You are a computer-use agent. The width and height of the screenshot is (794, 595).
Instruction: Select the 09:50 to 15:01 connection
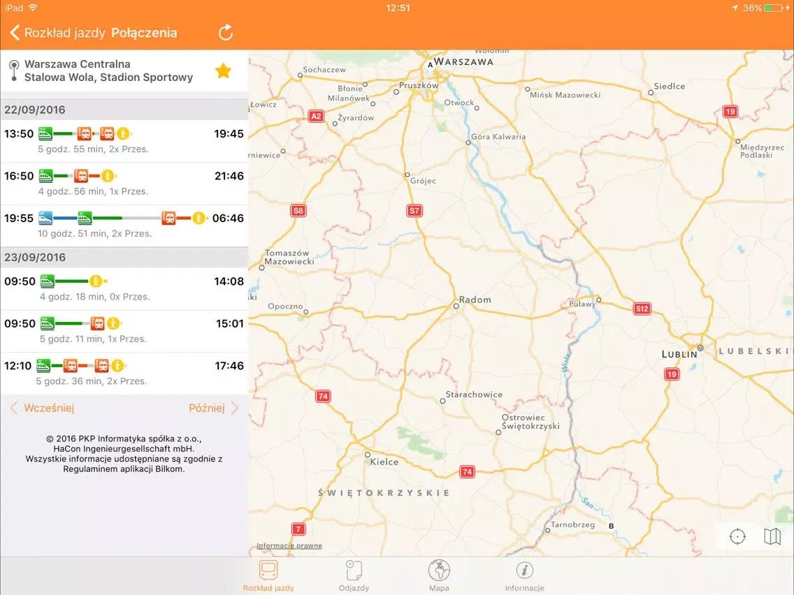coord(124,331)
